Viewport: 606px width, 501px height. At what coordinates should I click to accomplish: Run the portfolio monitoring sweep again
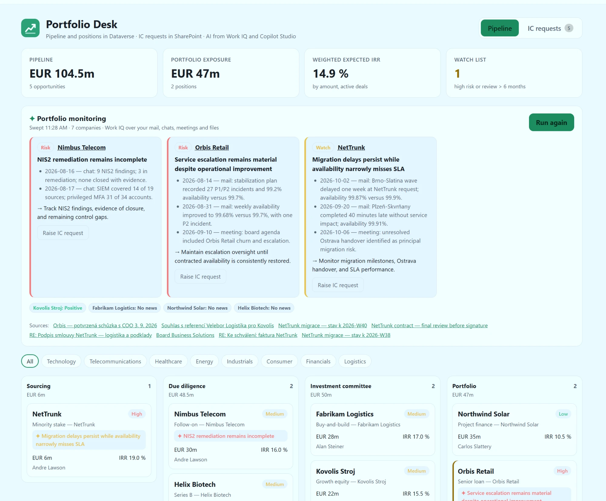coord(551,123)
